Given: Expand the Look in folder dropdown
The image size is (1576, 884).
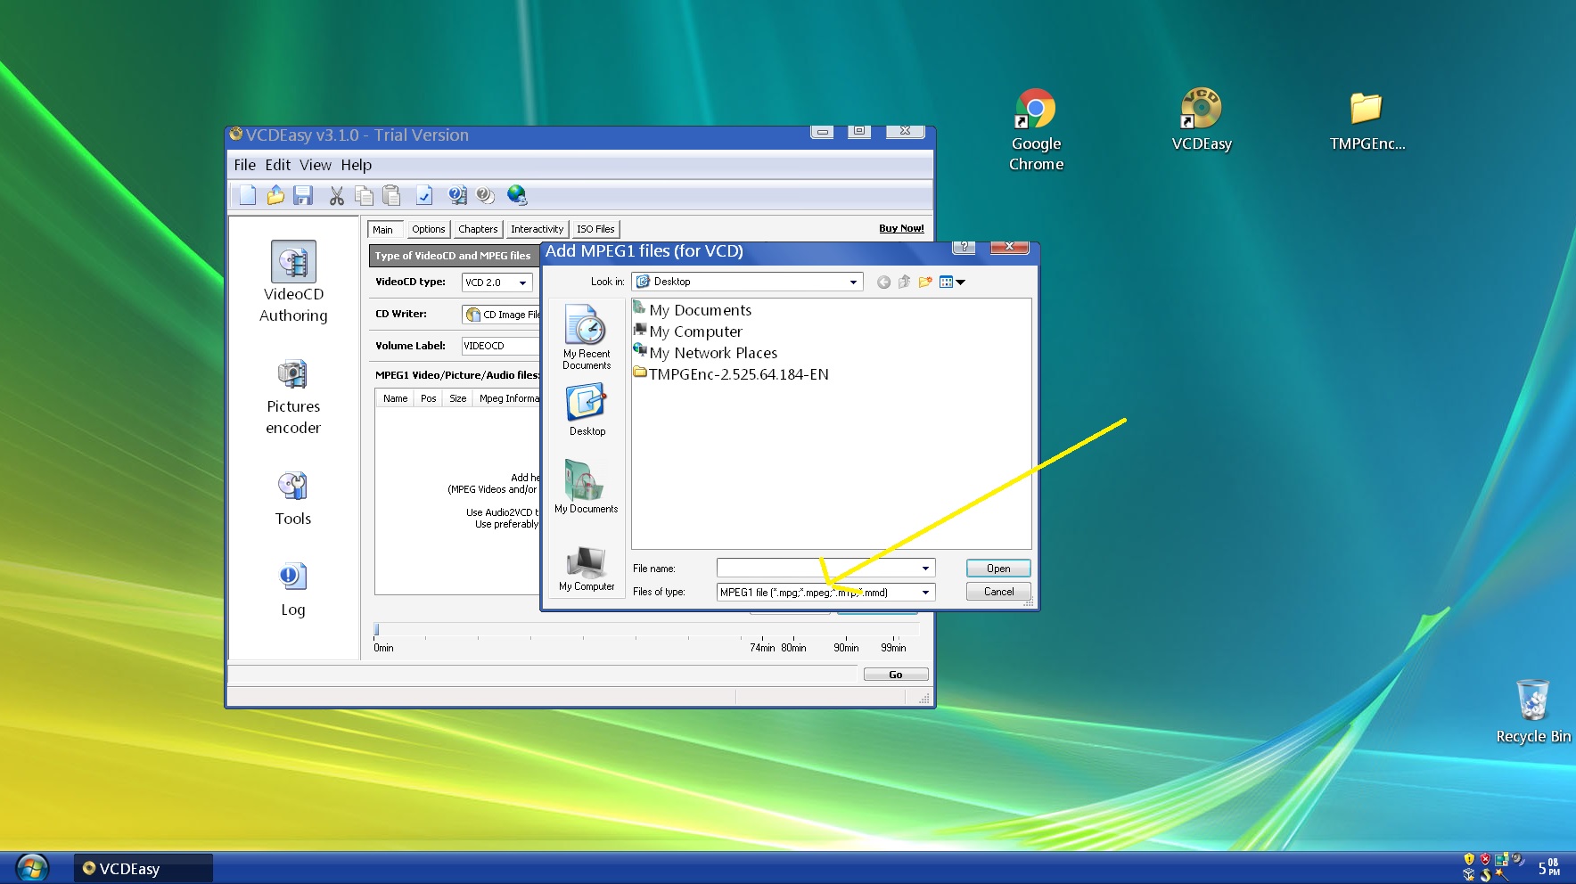Looking at the screenshot, I should 853,282.
